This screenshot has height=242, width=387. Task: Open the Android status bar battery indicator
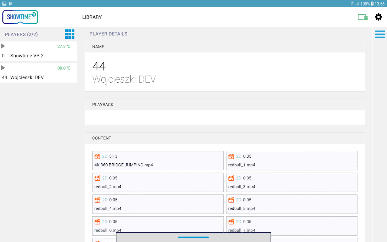(372, 4)
